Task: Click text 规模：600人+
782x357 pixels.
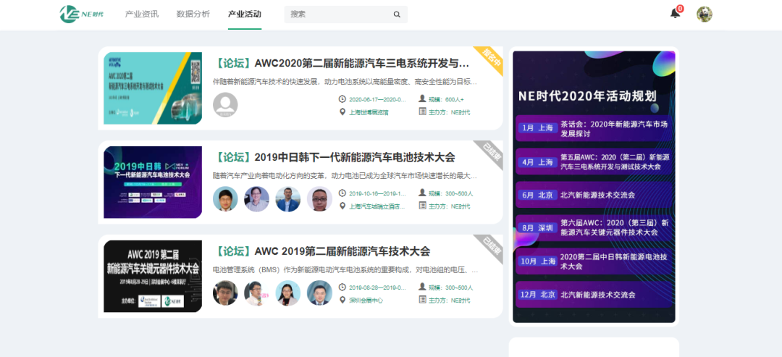Action: (x=446, y=99)
